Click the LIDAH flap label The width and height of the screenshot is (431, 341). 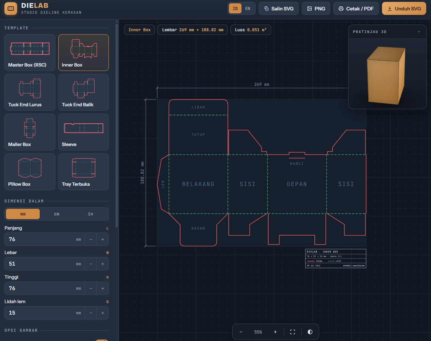click(x=198, y=107)
